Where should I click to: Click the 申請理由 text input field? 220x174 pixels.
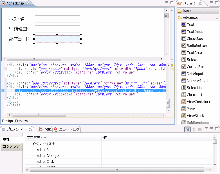coord(57,29)
